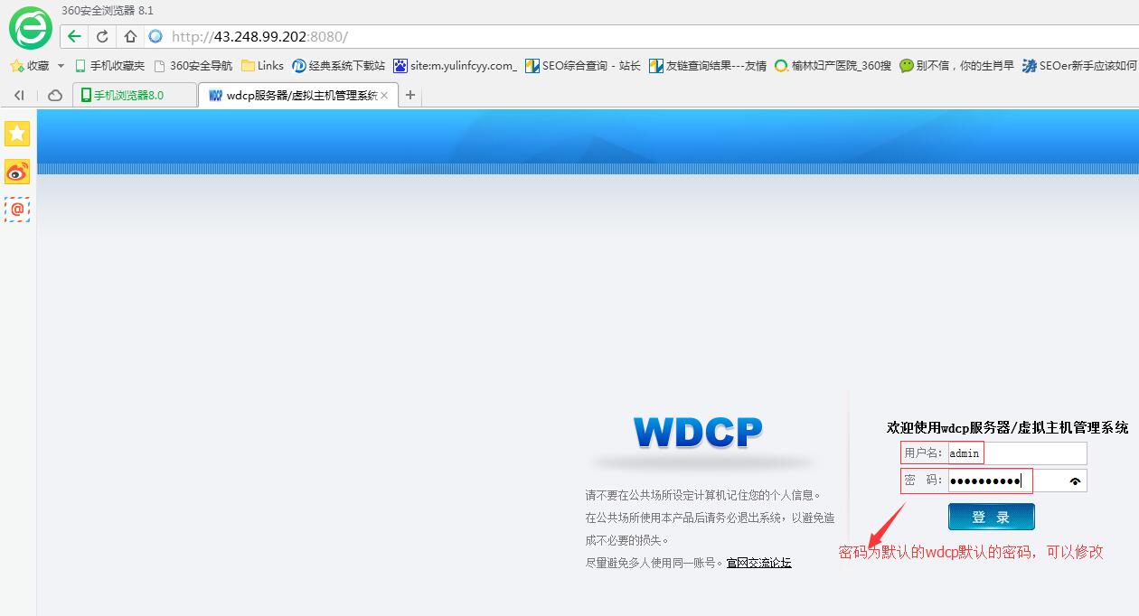The width and height of the screenshot is (1139, 616).
Task: Switch to the 手机浏览器8.0 tab
Action: point(134,94)
